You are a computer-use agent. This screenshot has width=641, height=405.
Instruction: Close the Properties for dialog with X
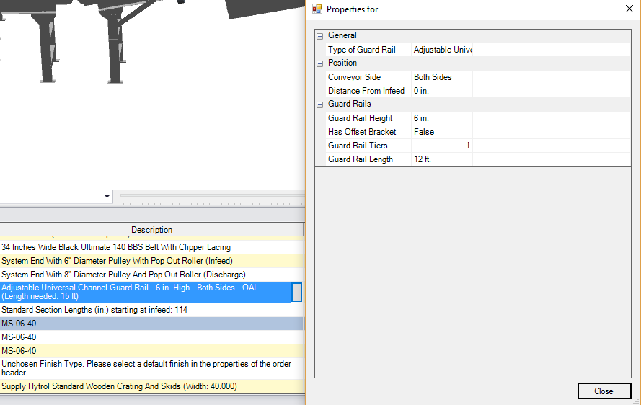(x=629, y=9)
